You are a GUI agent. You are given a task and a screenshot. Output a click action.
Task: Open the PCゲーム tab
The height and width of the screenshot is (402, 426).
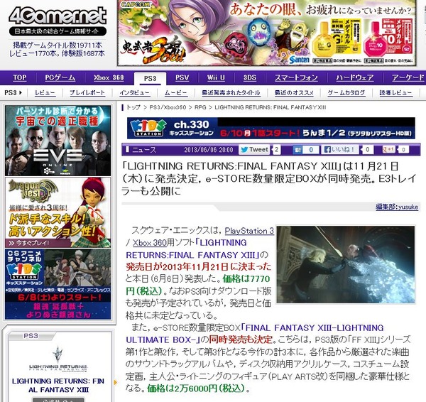(x=60, y=77)
